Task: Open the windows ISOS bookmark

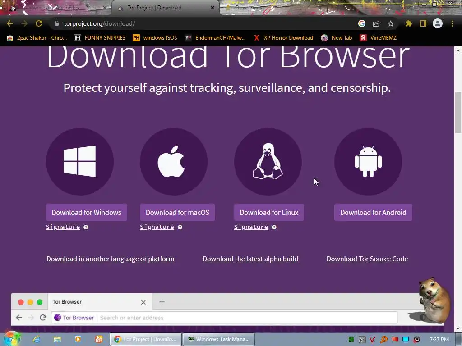Action: tap(155, 38)
